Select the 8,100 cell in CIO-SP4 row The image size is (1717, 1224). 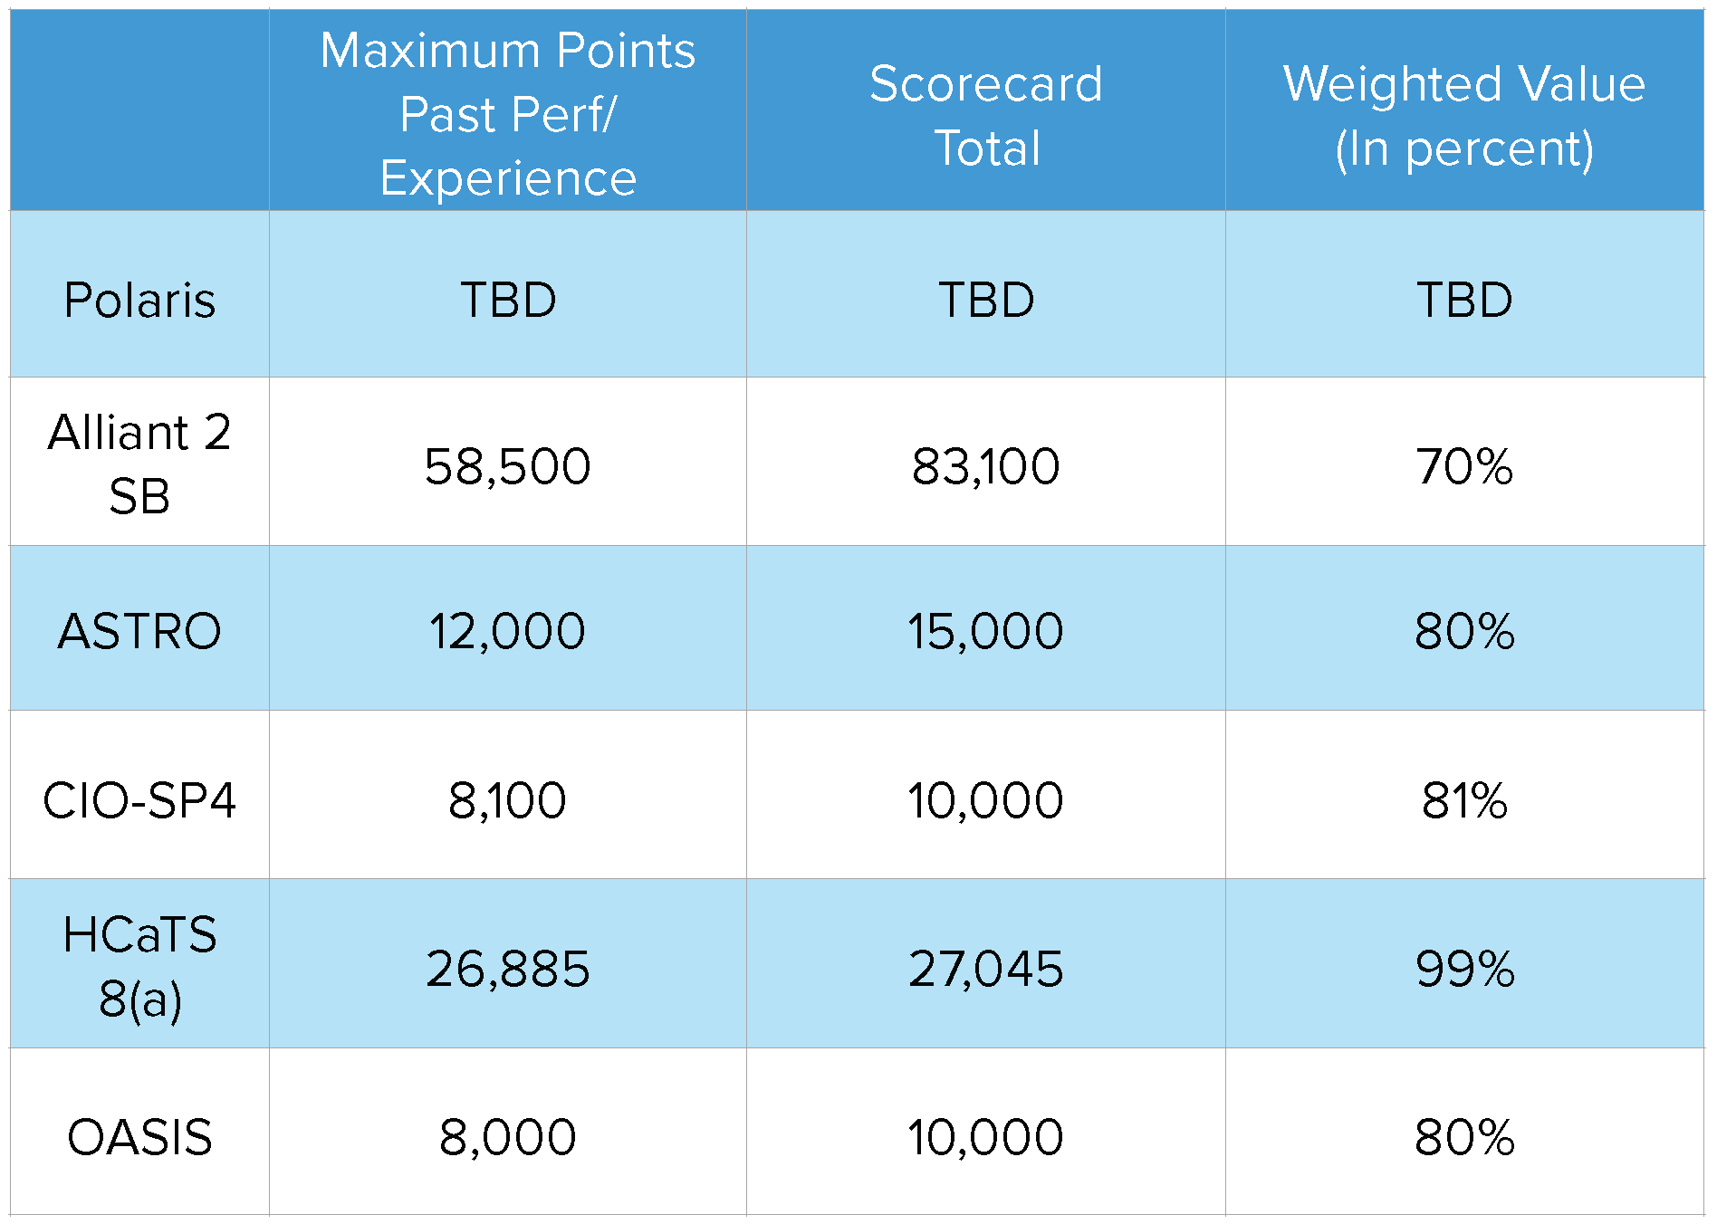pos(508,800)
